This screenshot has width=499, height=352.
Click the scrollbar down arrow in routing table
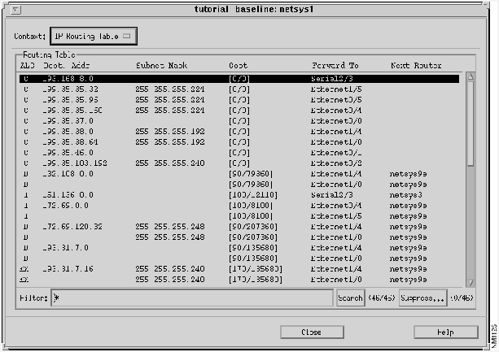470,280
